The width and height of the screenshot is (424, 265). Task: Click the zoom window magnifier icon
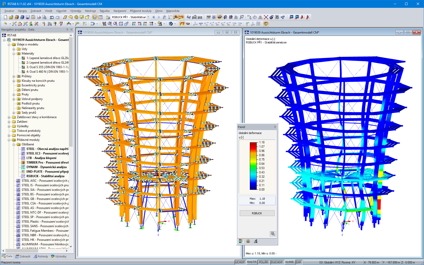110,24
